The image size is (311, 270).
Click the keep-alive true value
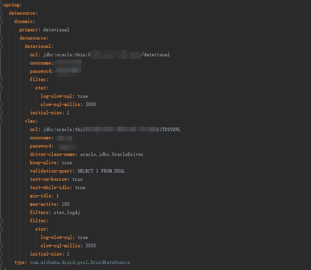click(67, 163)
